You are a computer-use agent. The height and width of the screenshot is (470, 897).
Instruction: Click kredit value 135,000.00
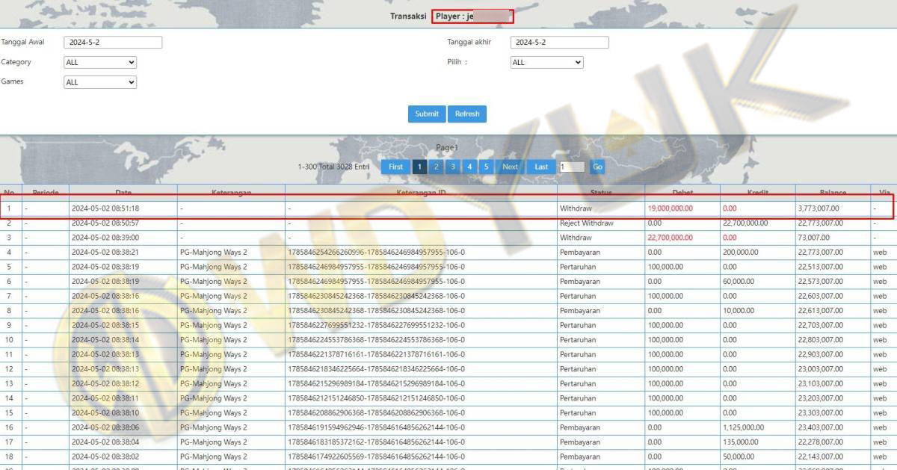[x=741, y=442]
